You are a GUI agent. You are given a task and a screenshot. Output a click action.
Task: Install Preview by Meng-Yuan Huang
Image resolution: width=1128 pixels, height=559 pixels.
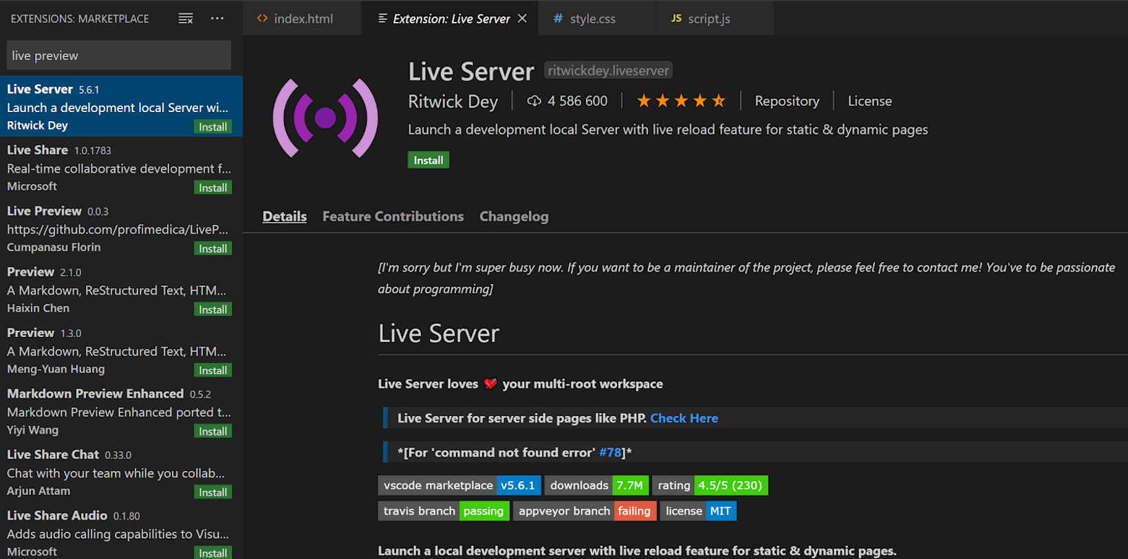(213, 370)
